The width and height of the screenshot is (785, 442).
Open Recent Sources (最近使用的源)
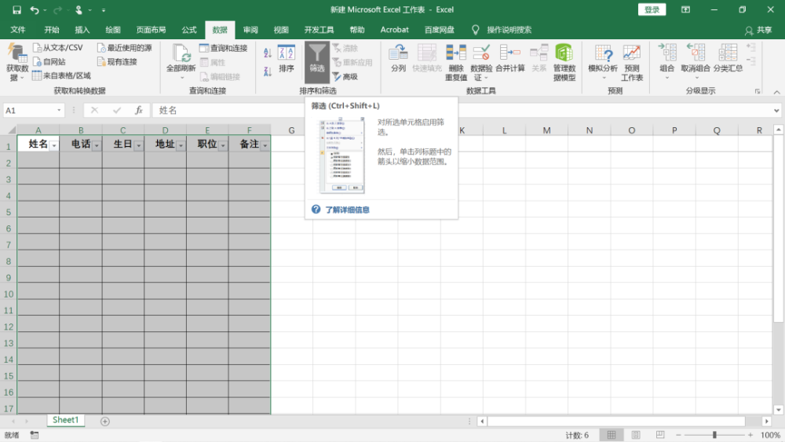tap(125, 48)
